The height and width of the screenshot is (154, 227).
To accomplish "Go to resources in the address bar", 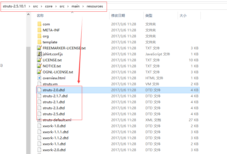I will pyautogui.click(x=95, y=6).
